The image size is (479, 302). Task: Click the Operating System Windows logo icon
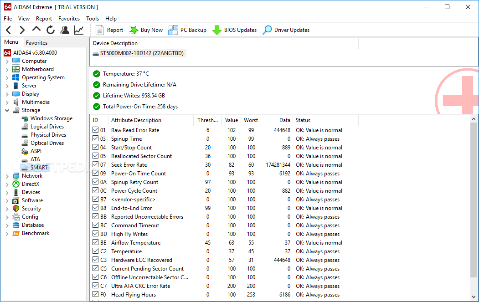pyautogui.click(x=16, y=77)
